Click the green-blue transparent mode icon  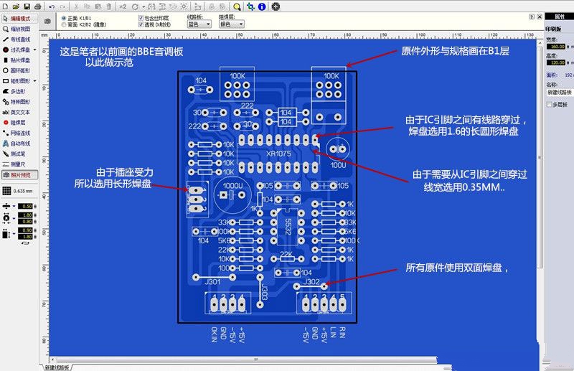(x=250, y=6)
